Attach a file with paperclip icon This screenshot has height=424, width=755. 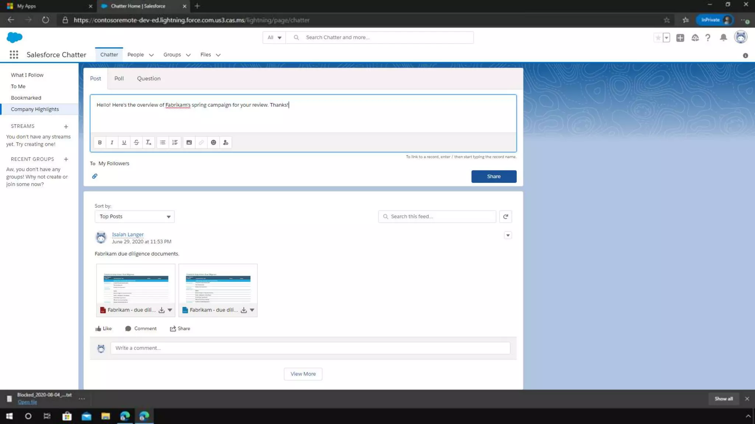tap(95, 176)
